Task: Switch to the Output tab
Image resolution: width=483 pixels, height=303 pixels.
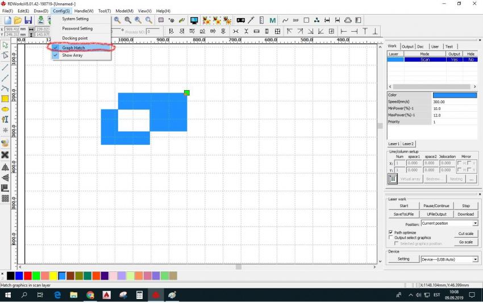Action: point(407,47)
